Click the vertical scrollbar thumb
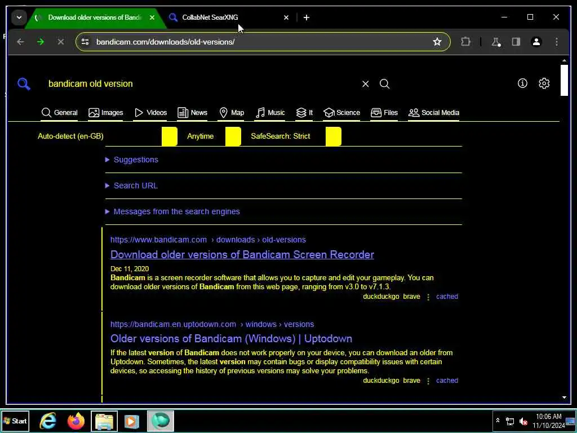 click(x=564, y=80)
